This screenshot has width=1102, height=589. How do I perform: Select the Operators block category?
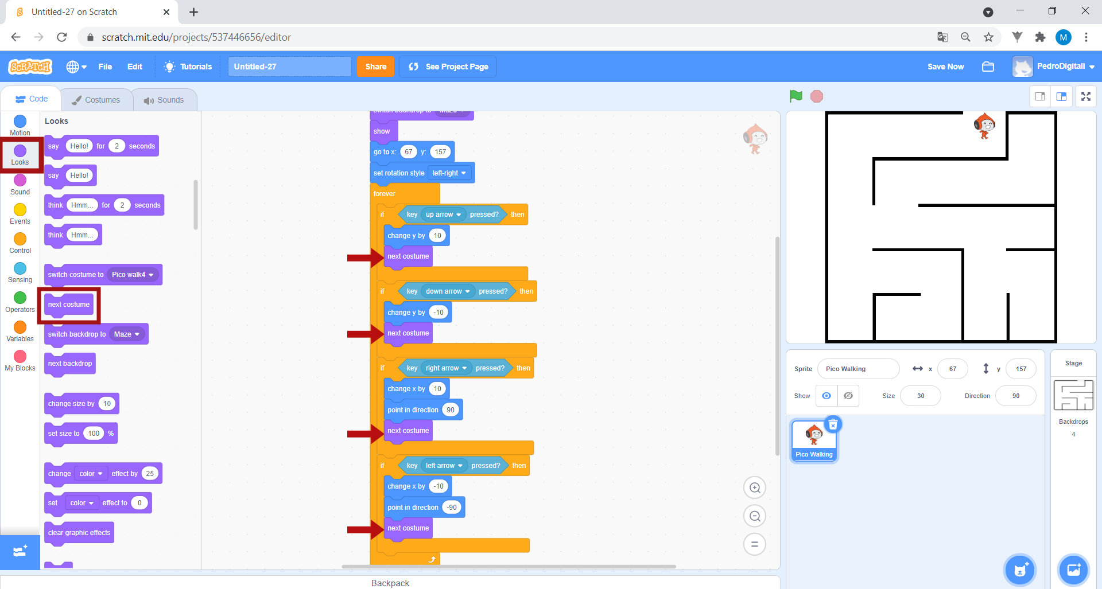20,302
